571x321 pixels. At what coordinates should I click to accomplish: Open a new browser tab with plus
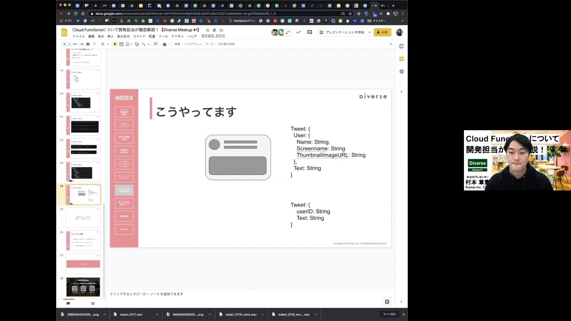393,6
